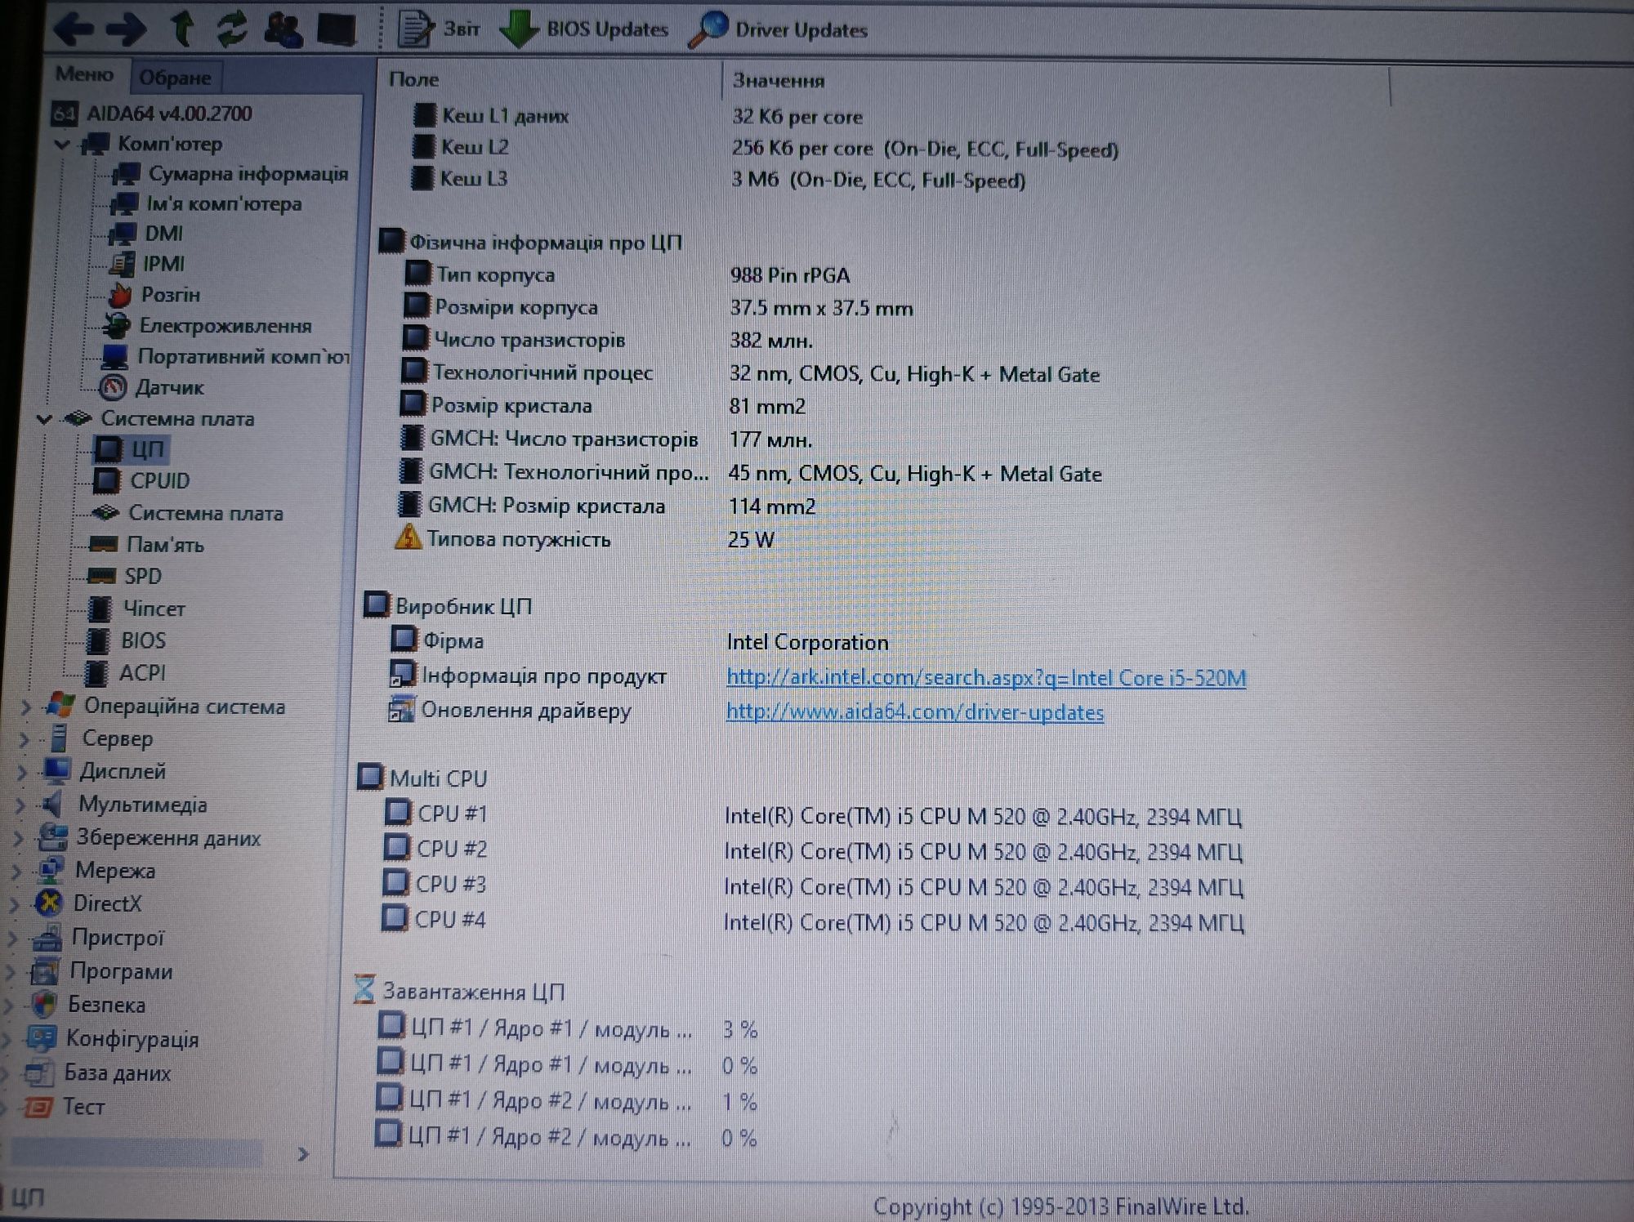
Task: Select the CPU #4 row
Action: tap(814, 921)
